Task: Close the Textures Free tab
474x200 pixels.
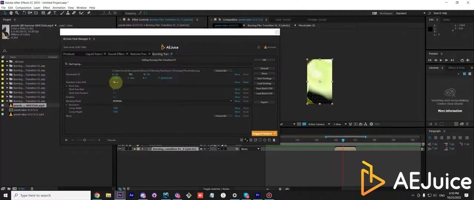Action: (x=150, y=54)
